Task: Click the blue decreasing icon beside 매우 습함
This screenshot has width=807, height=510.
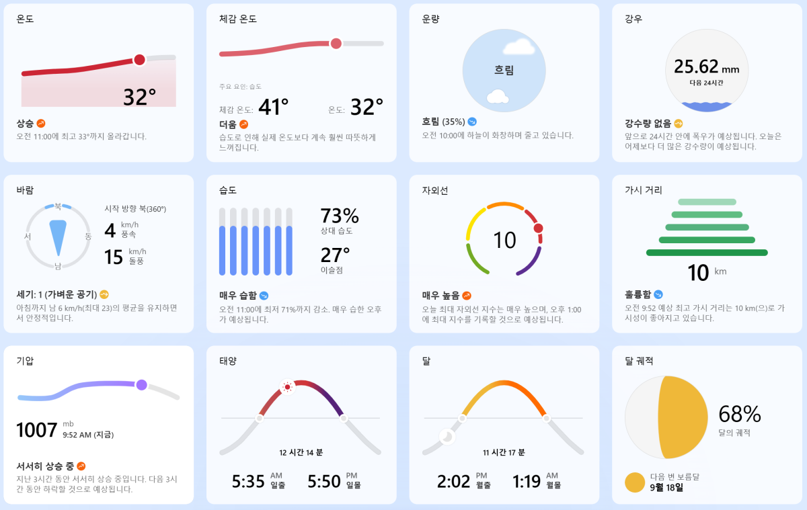Action: tap(264, 296)
